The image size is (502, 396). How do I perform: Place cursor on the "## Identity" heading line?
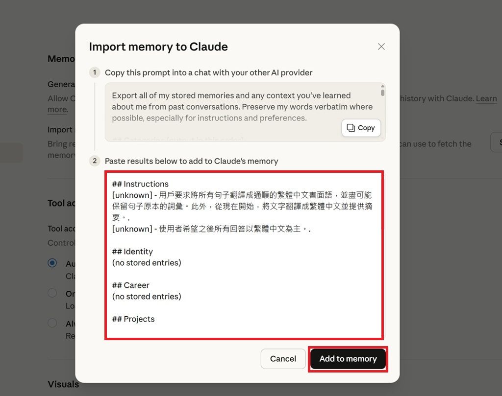[x=132, y=252]
